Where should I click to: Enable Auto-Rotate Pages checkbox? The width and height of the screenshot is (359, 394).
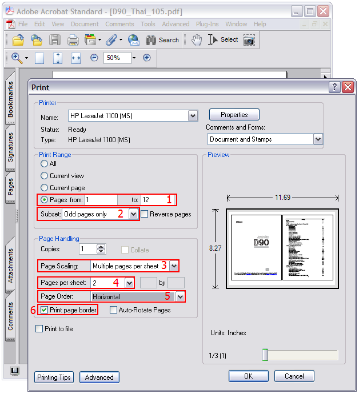pos(113,310)
